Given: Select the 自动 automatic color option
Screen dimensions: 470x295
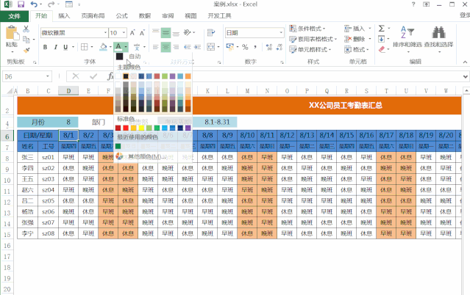Looking at the screenshot, I should click(135, 56).
